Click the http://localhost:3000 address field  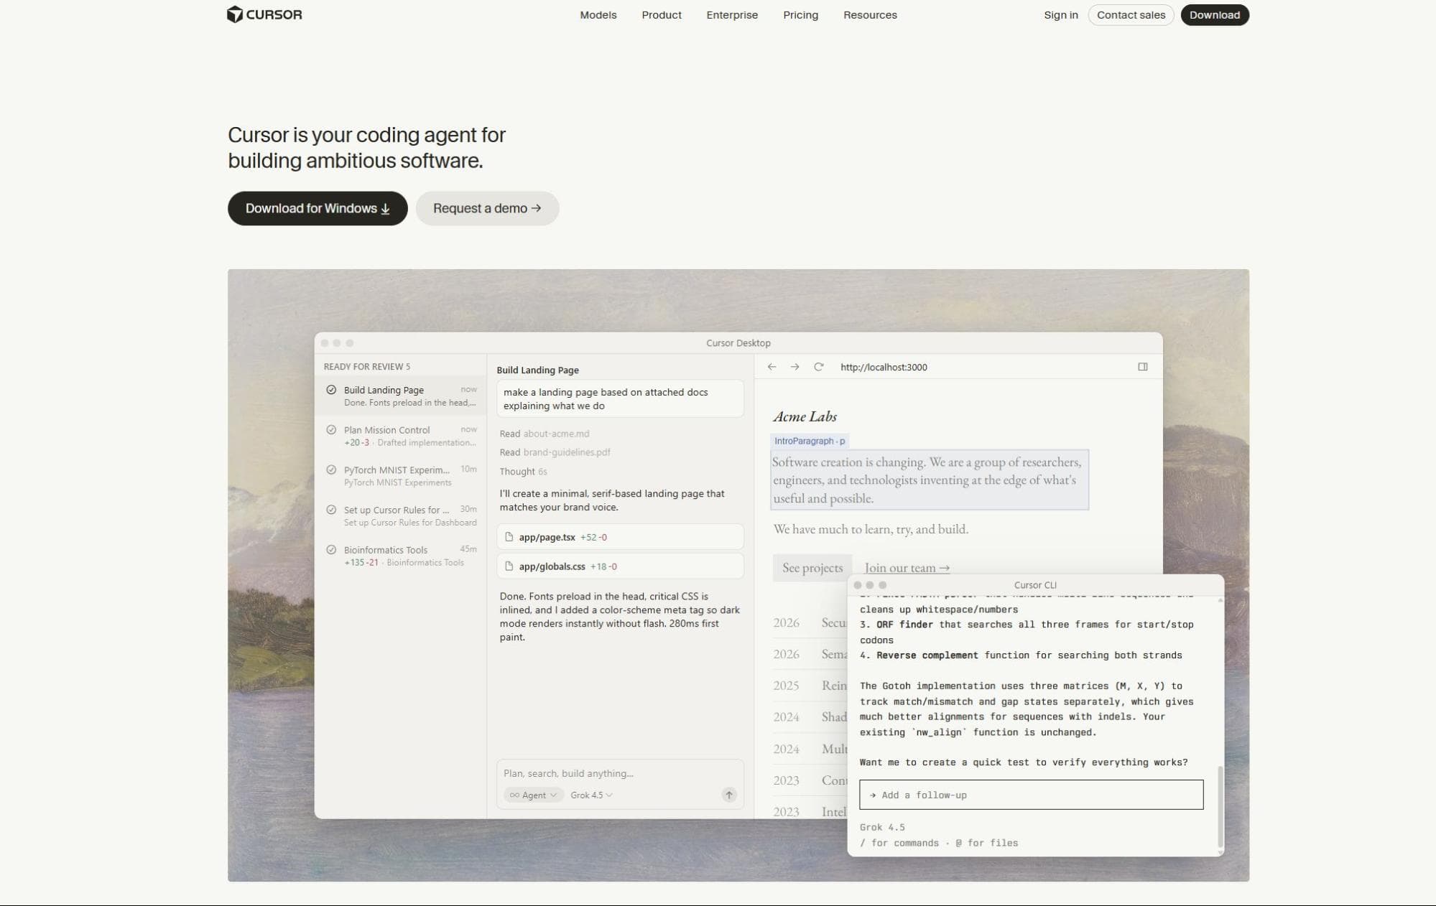click(x=884, y=367)
